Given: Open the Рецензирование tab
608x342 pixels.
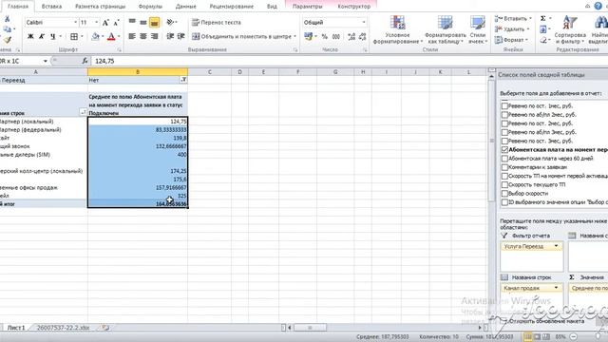Looking at the screenshot, I should pos(232,7).
